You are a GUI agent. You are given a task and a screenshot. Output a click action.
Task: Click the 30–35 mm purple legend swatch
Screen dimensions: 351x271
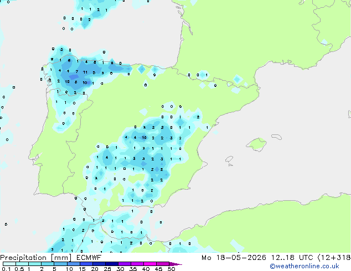(x=125, y=264)
